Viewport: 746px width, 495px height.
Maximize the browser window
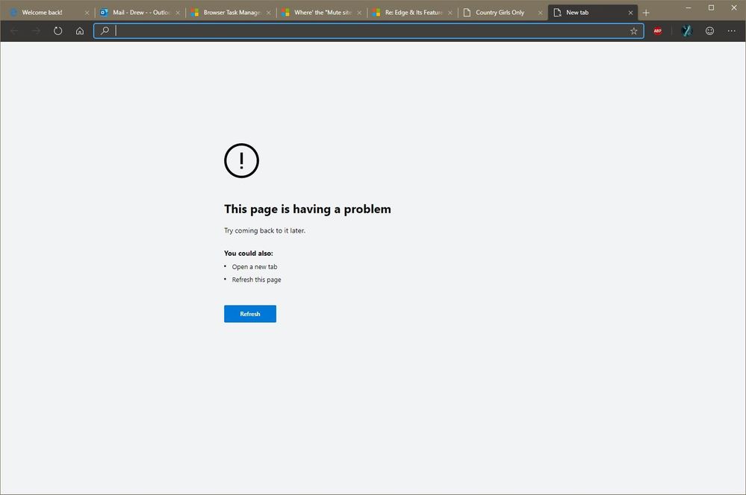tap(711, 7)
